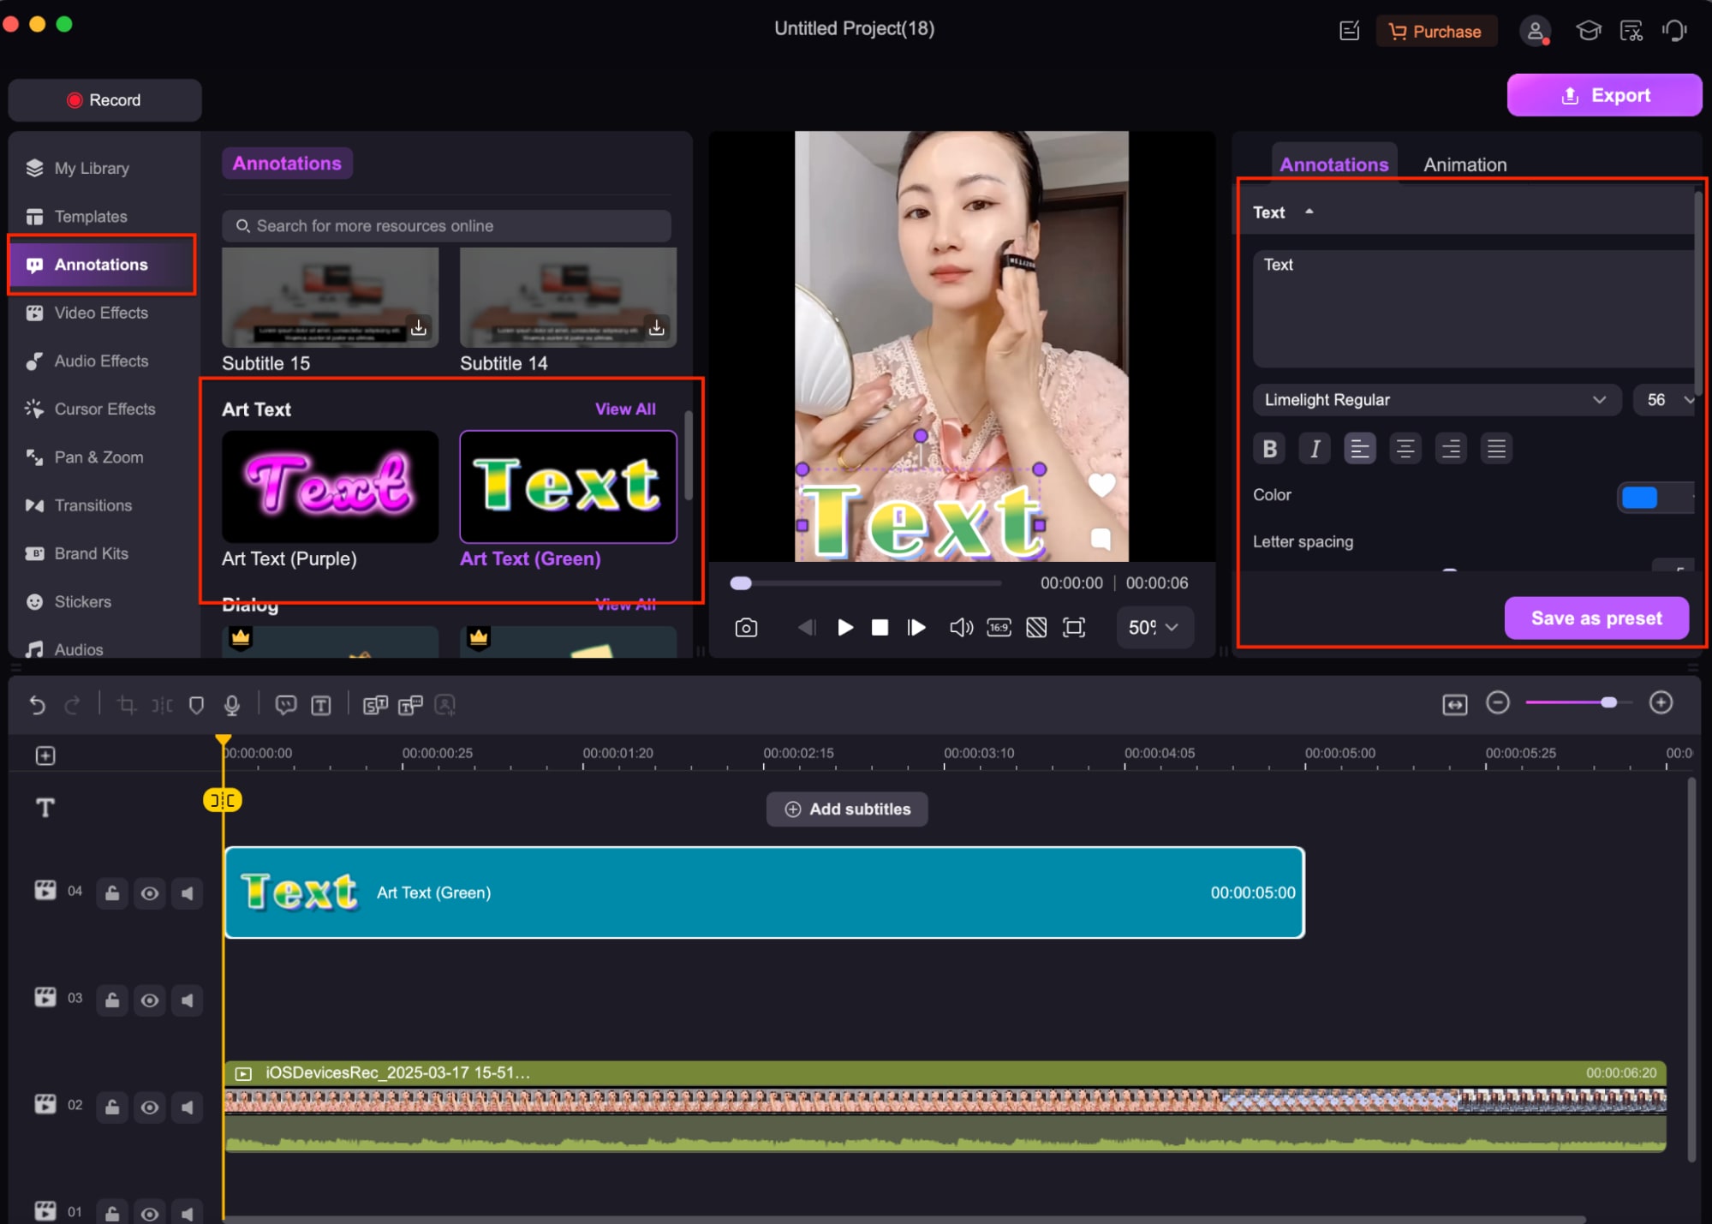Click the zoom-in plus icon on timeline

[1661, 703]
